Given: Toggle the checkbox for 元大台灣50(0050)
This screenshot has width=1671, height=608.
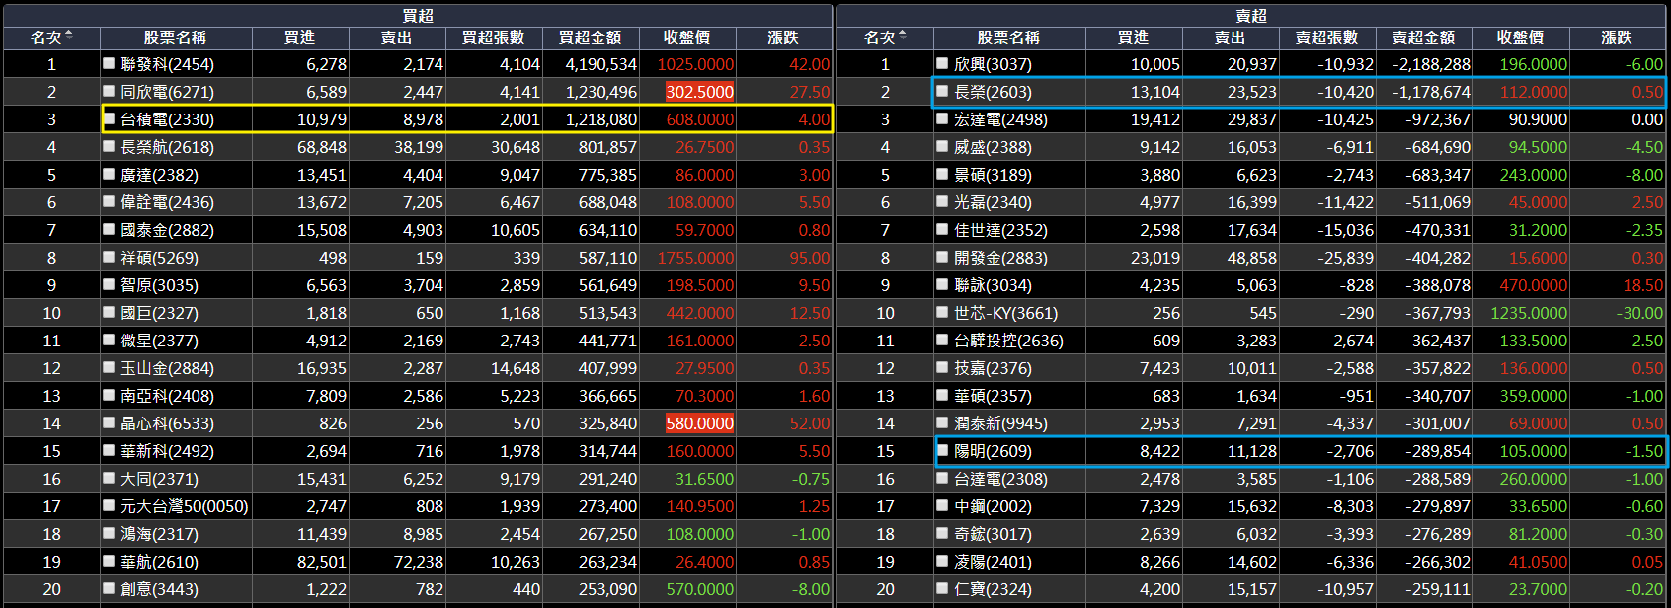Looking at the screenshot, I should 110,505.
